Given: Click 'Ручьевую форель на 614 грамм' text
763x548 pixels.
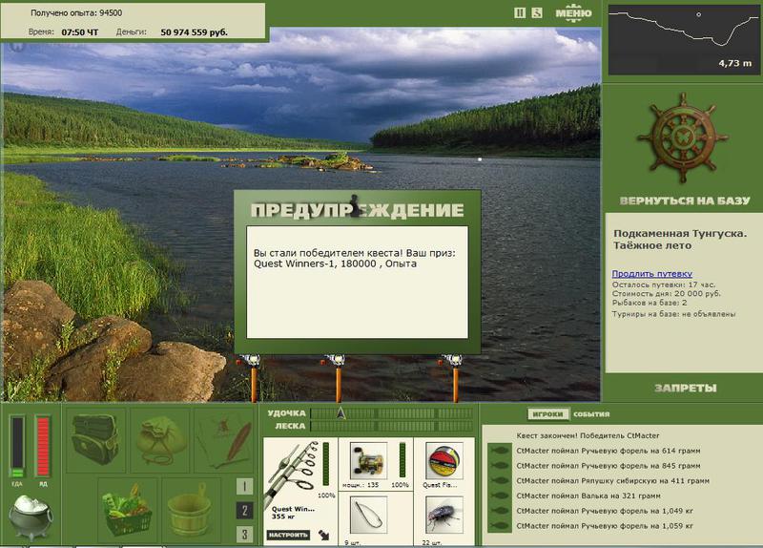Looking at the screenshot, I should click(x=641, y=451).
